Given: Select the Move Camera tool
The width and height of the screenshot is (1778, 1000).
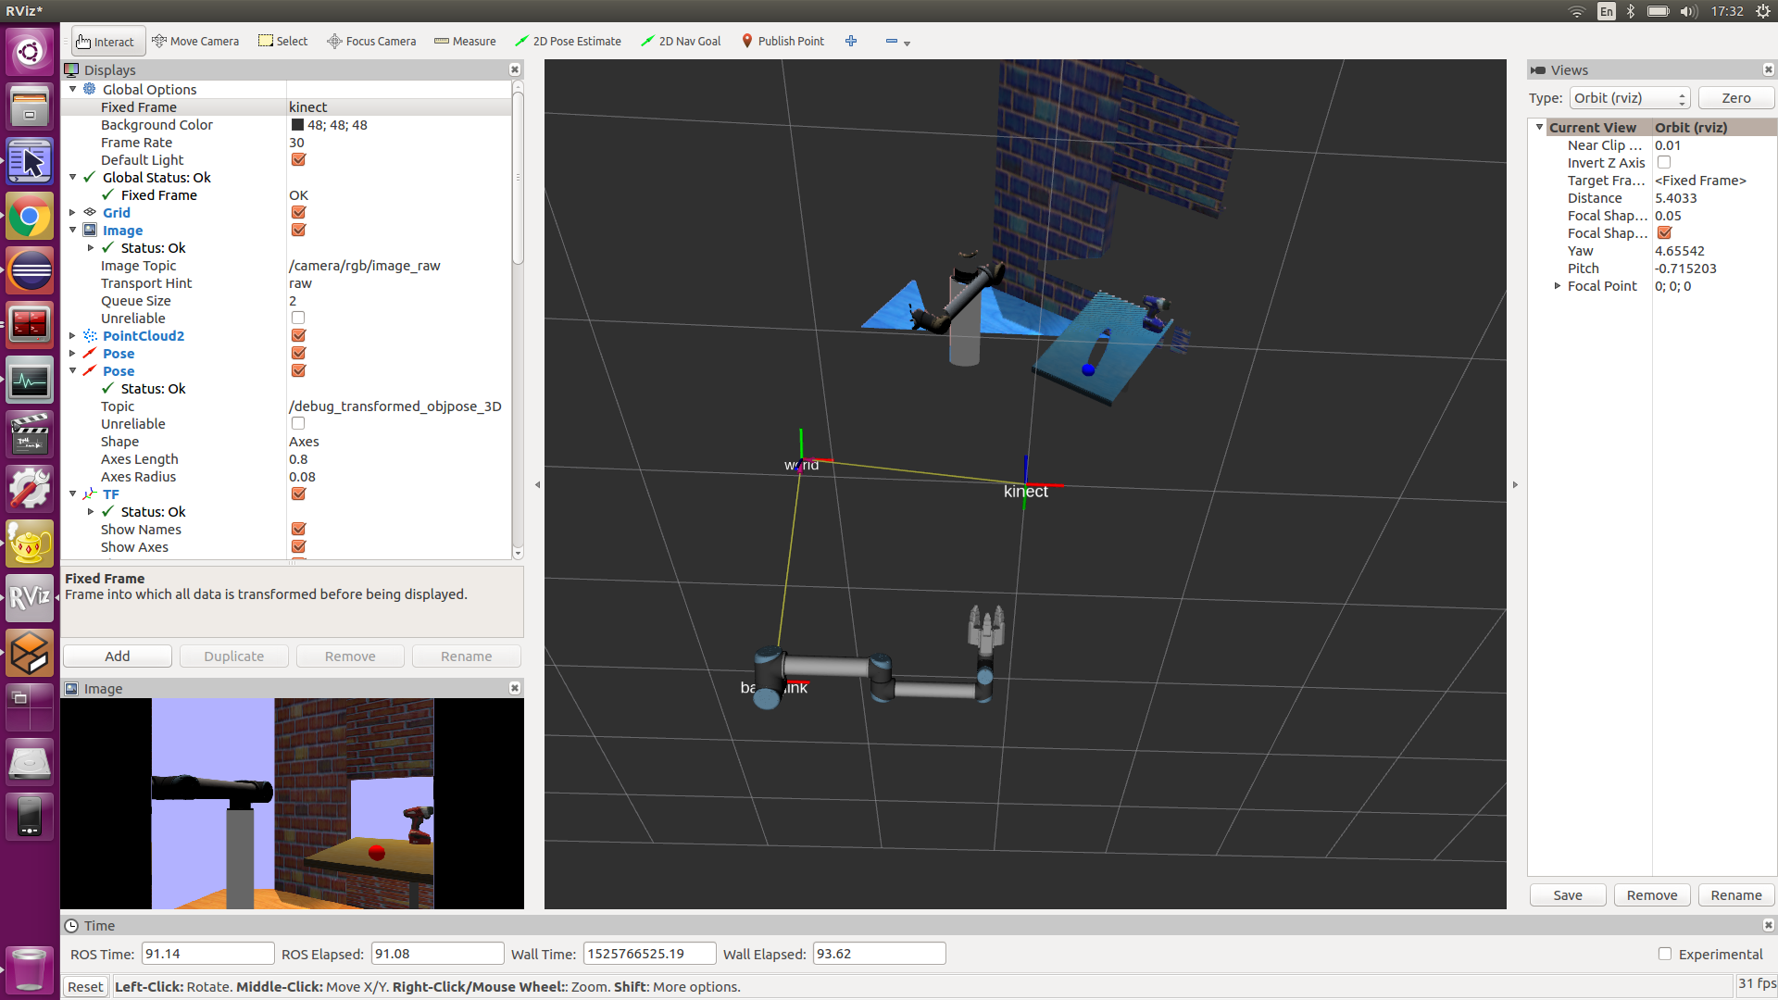Looking at the screenshot, I should pos(195,42).
